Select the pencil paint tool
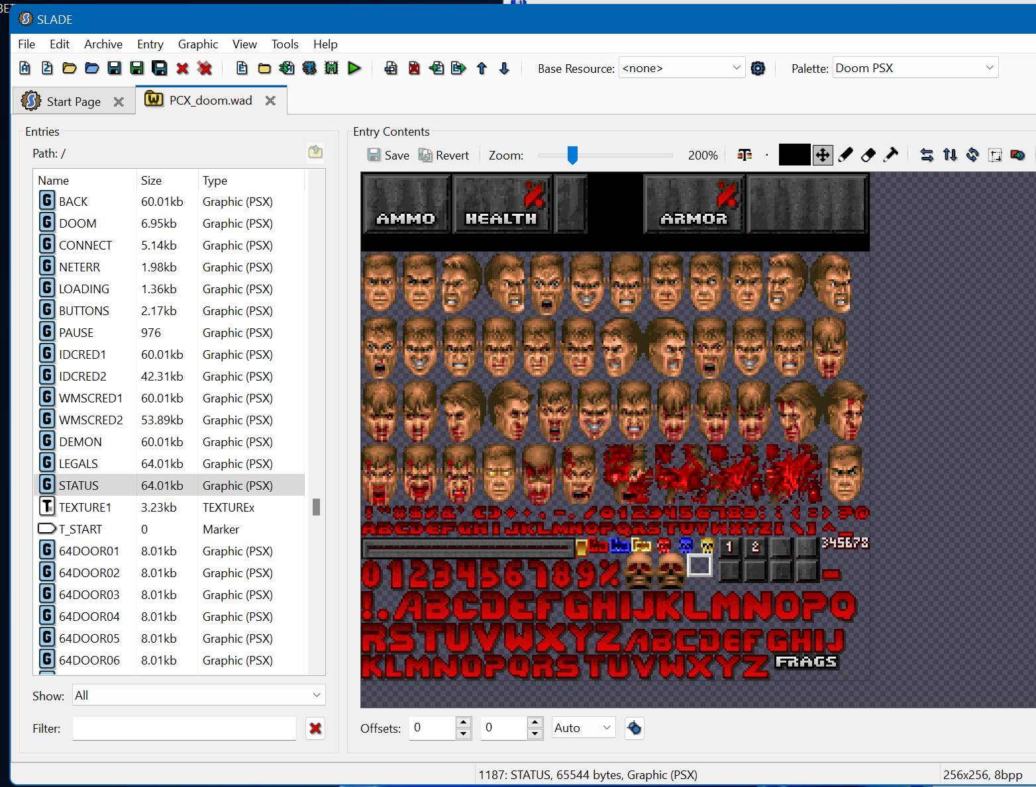Screen dimensions: 1036x787 point(845,155)
